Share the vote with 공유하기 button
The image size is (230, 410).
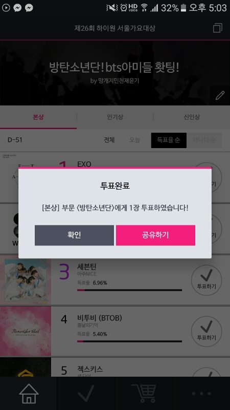155,235
